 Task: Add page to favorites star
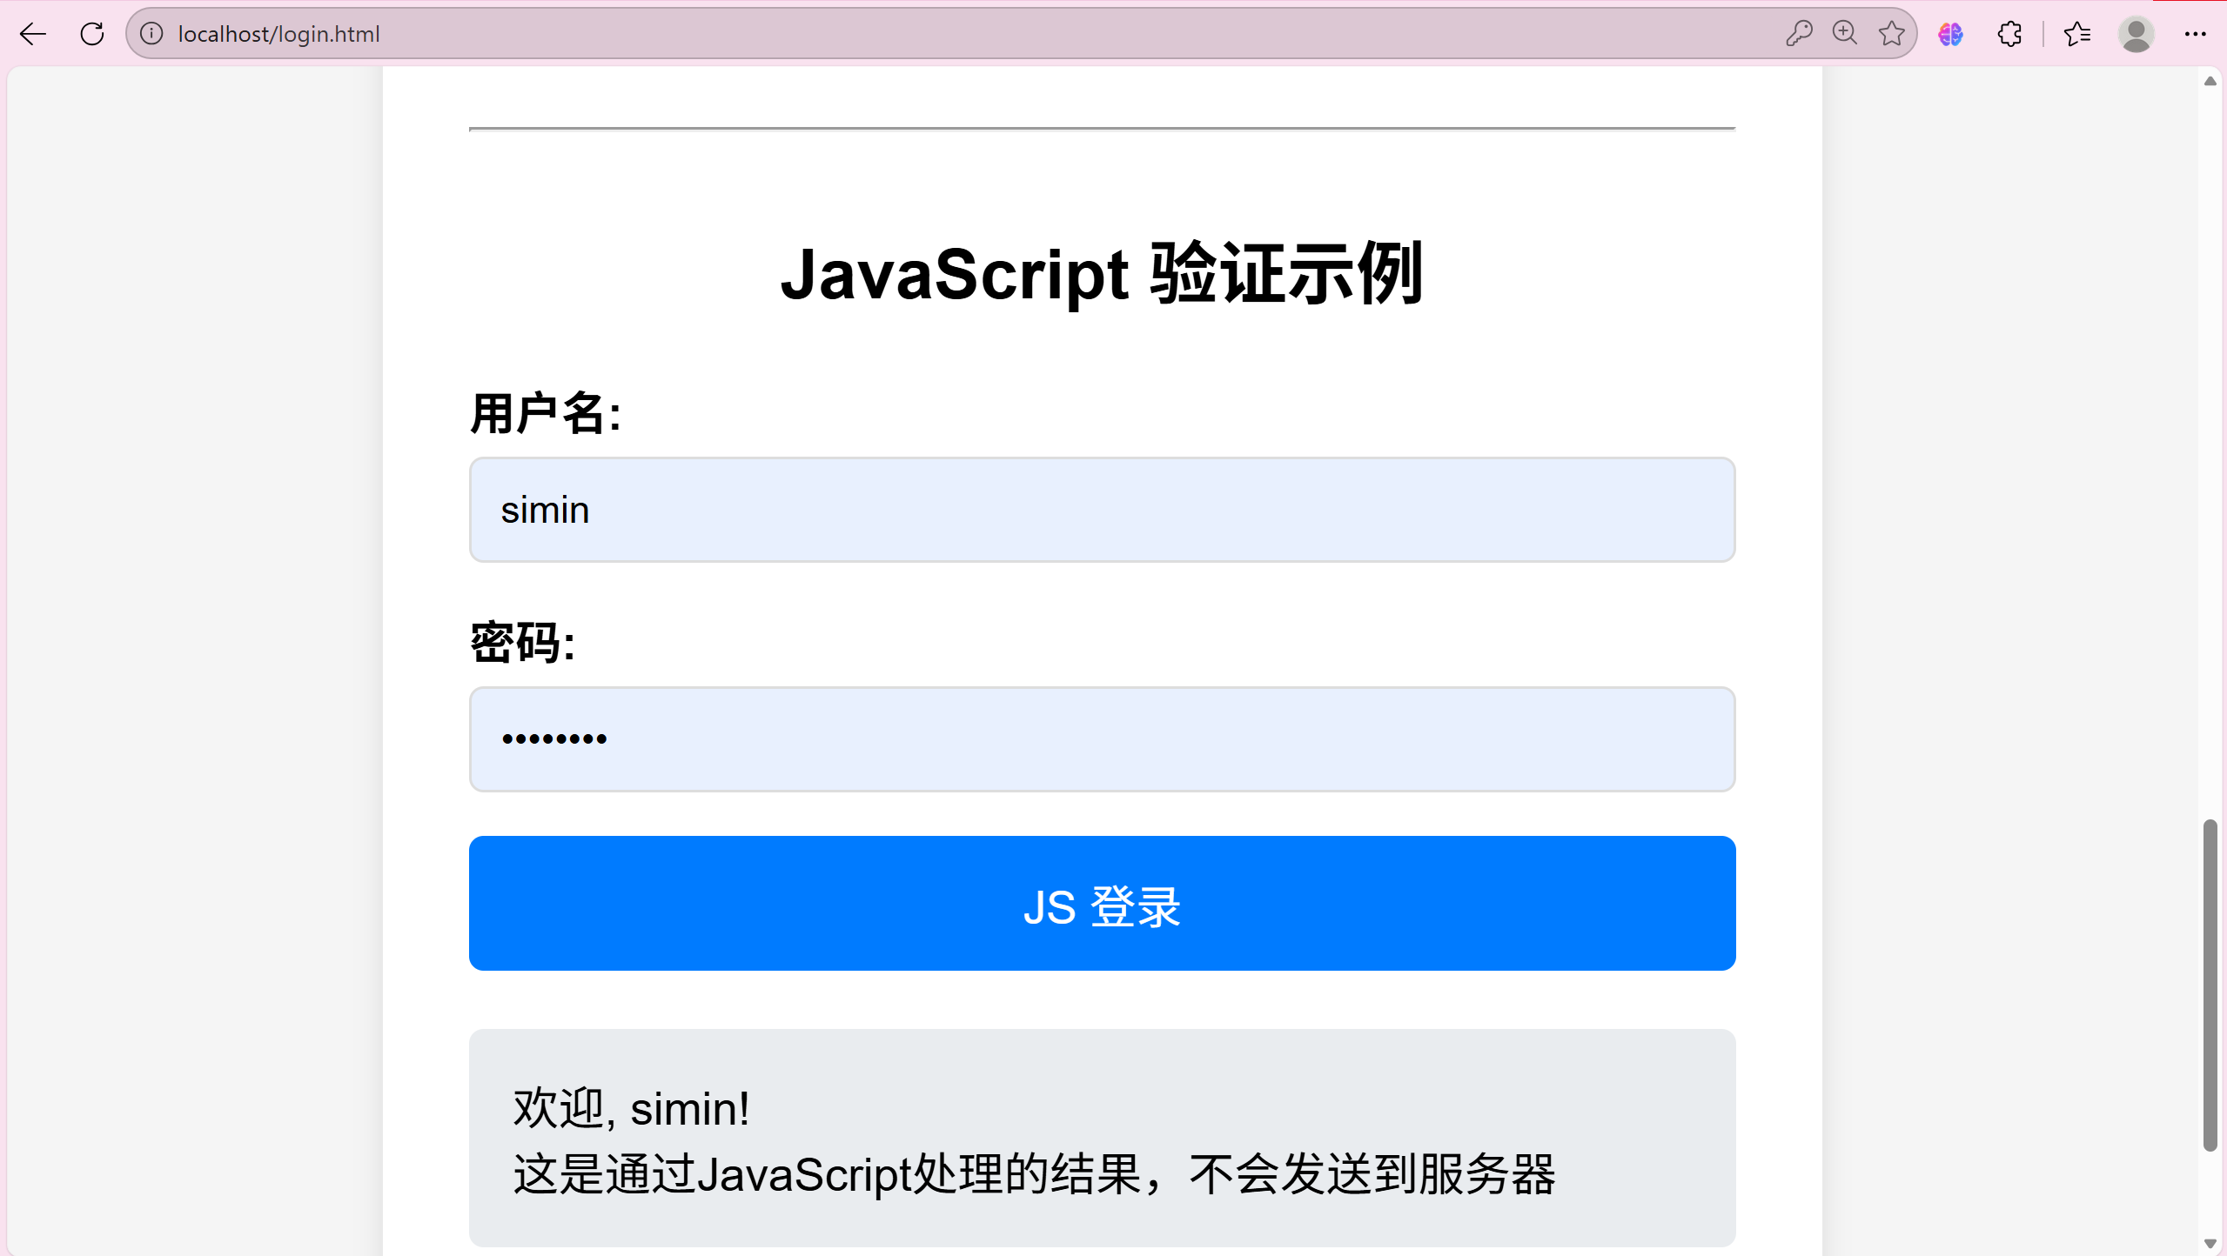pos(1891,34)
